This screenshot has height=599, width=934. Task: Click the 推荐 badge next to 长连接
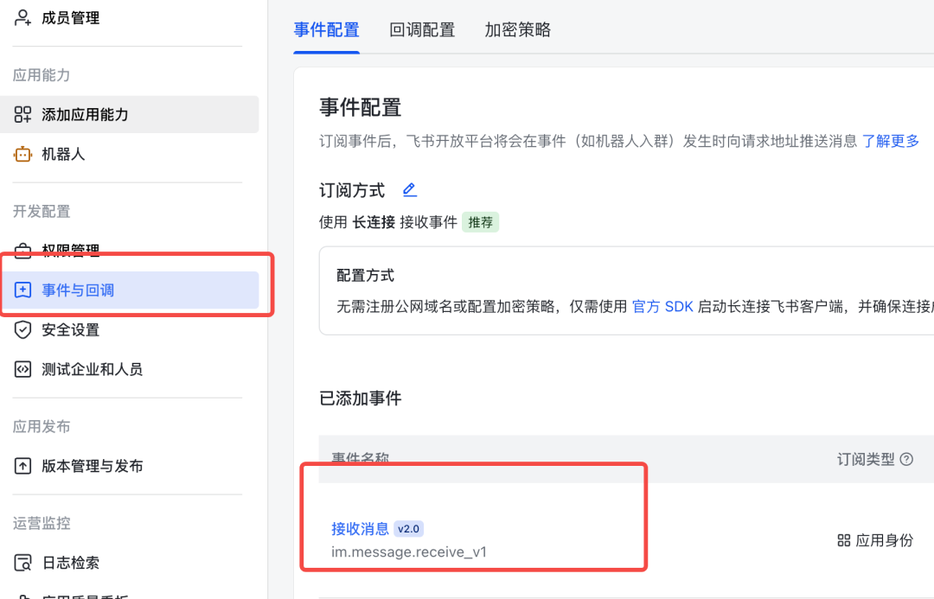pyautogui.click(x=480, y=222)
